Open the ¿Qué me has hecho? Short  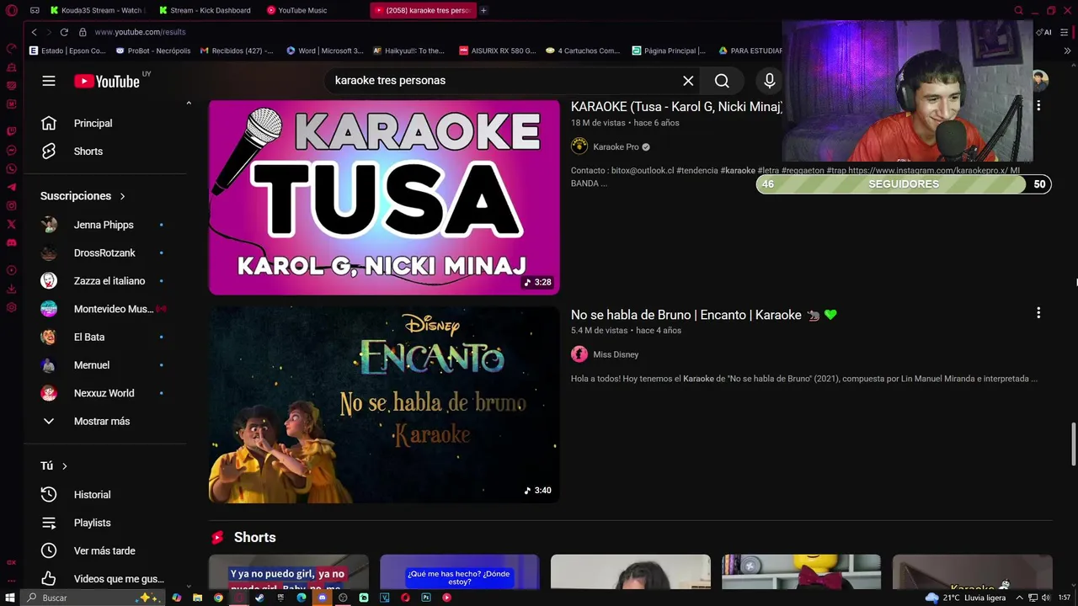[460, 571]
